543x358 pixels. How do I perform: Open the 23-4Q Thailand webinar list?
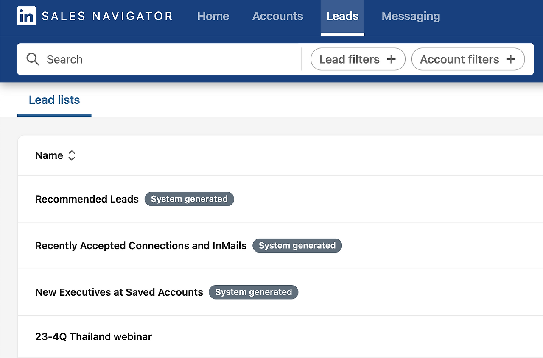pos(93,337)
